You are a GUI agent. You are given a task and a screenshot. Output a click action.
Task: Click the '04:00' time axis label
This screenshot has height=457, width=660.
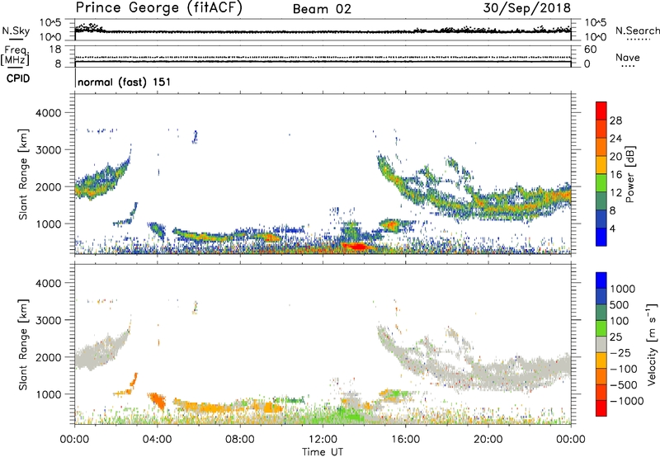pos(158,440)
